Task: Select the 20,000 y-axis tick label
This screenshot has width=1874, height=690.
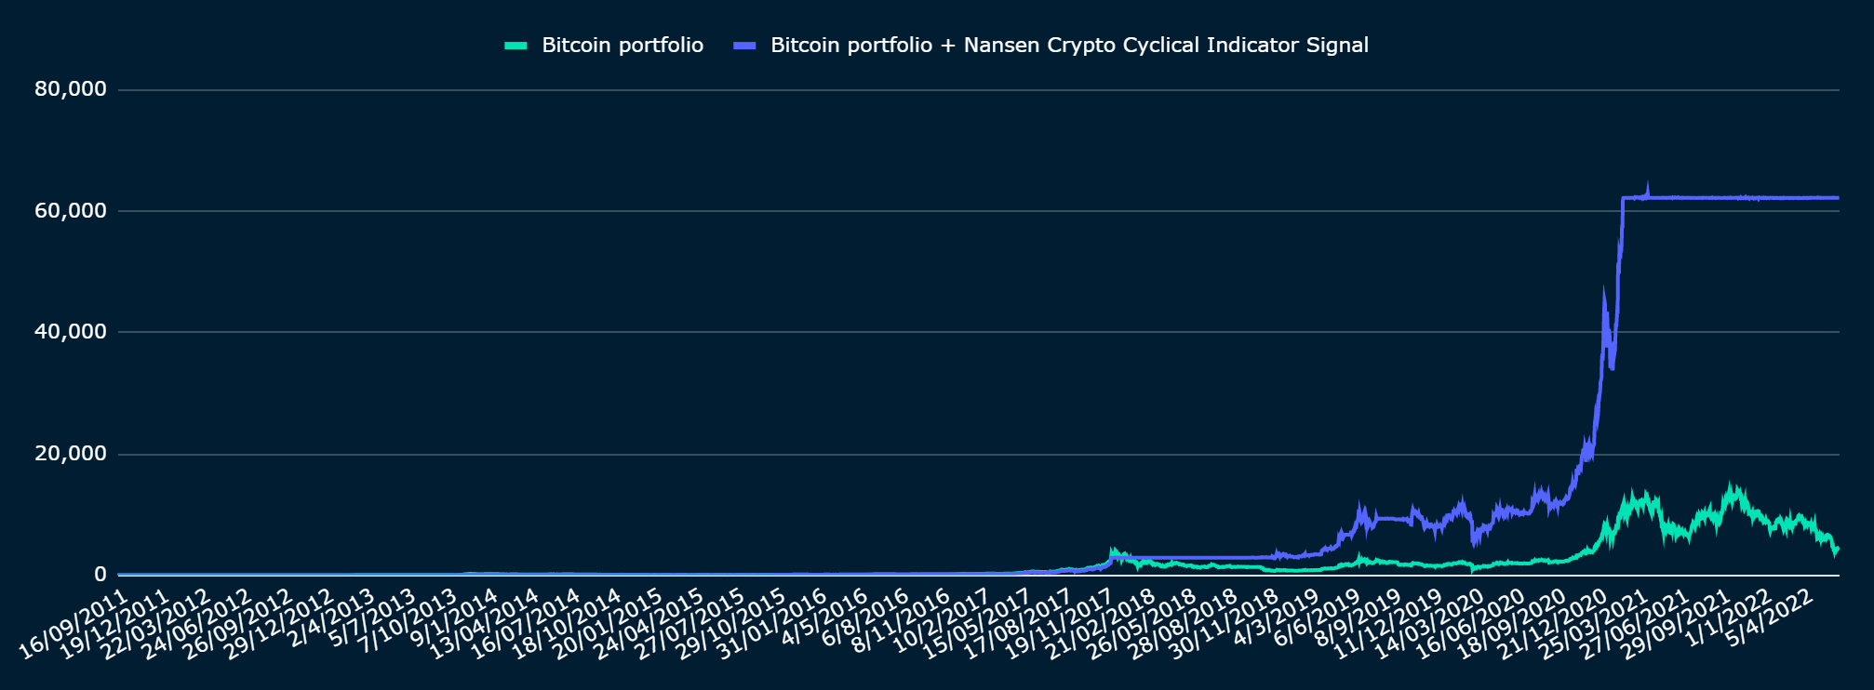Action: (x=71, y=454)
